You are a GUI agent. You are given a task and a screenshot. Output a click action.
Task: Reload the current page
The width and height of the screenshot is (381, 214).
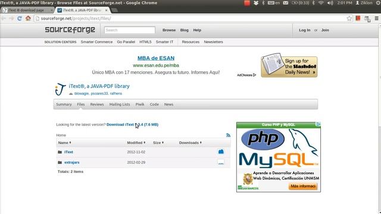click(x=20, y=18)
